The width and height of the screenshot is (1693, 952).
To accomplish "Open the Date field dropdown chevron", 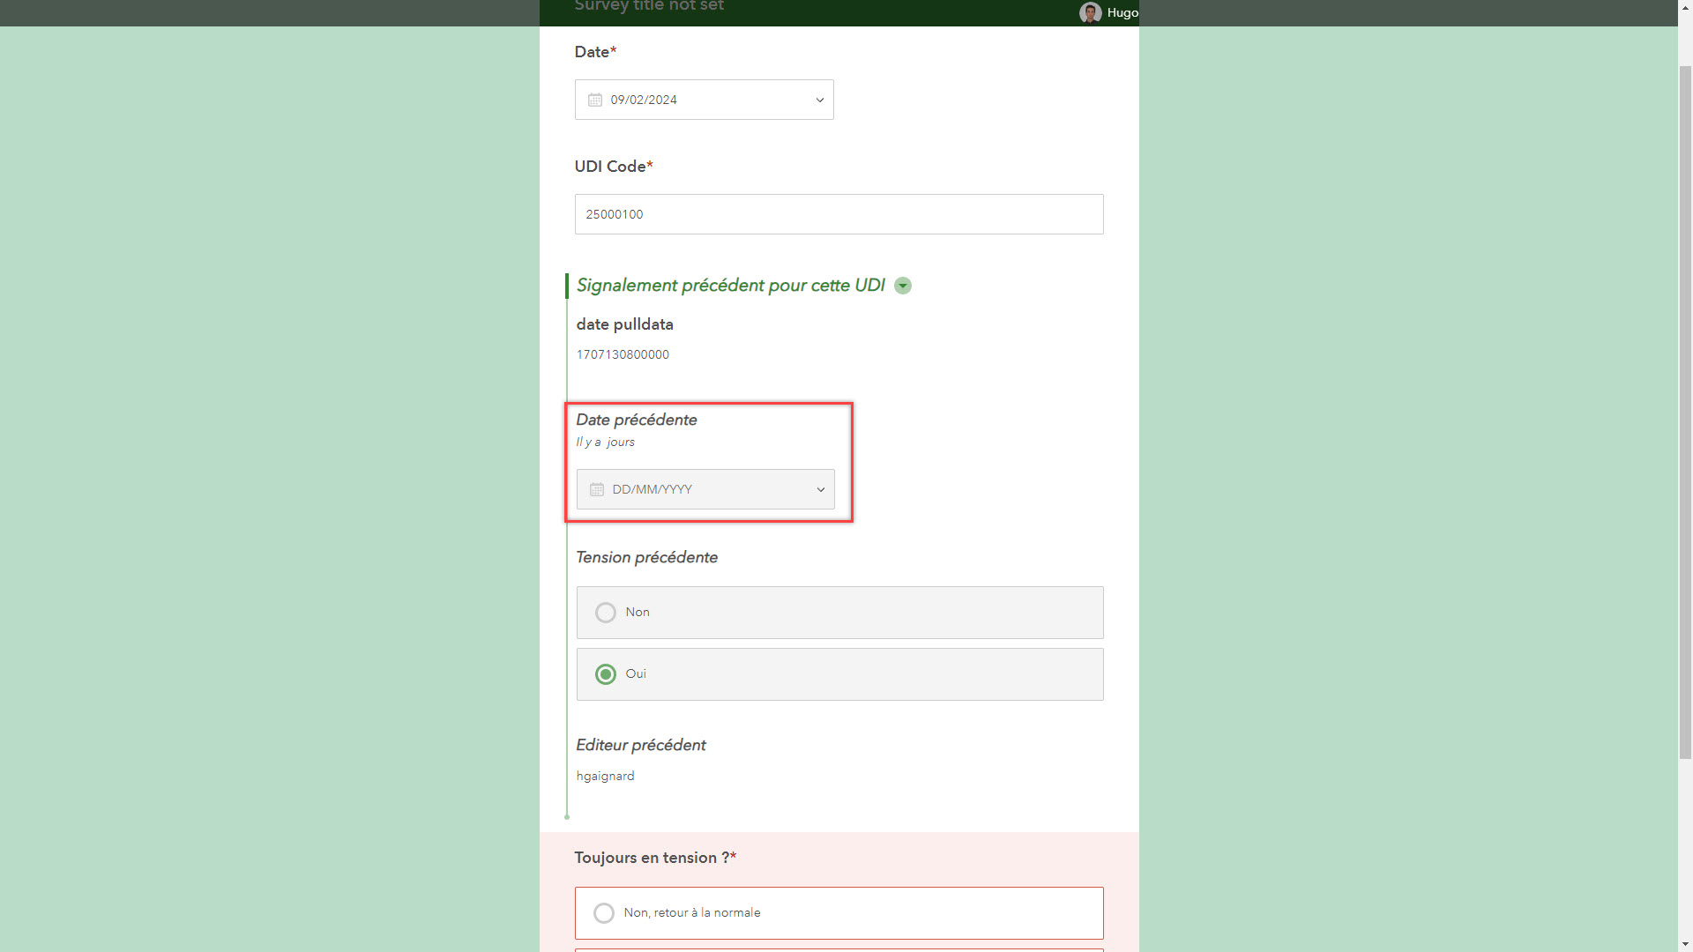I will (x=819, y=100).
